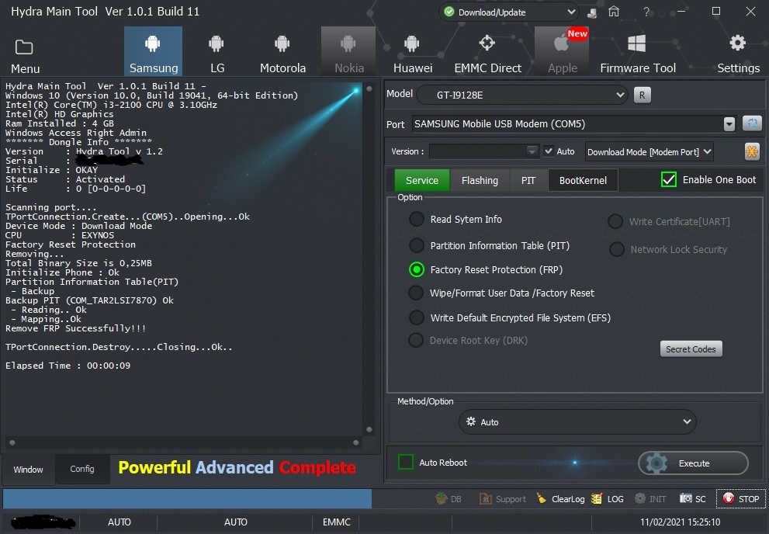Open Download Mode [Modem Port] dropdown

pos(649,152)
